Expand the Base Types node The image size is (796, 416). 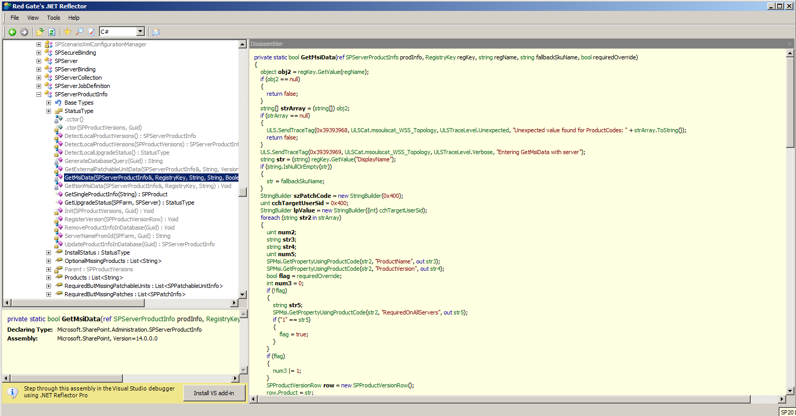tap(48, 103)
